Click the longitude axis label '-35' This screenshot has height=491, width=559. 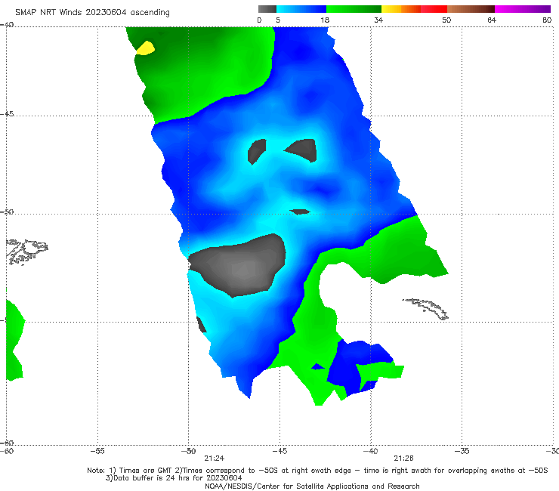462,451
